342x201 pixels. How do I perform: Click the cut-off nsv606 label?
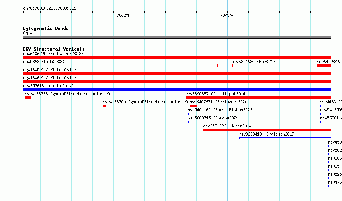tap(335, 158)
